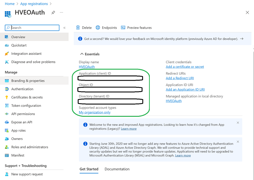Image resolution: width=254 pixels, height=180 pixels.
Task: Click the Endpoints button label
Action: pyautogui.click(x=109, y=28)
